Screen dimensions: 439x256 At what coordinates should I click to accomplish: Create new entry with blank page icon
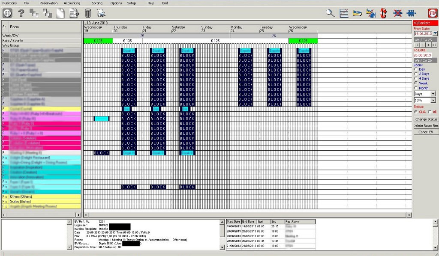60,13
